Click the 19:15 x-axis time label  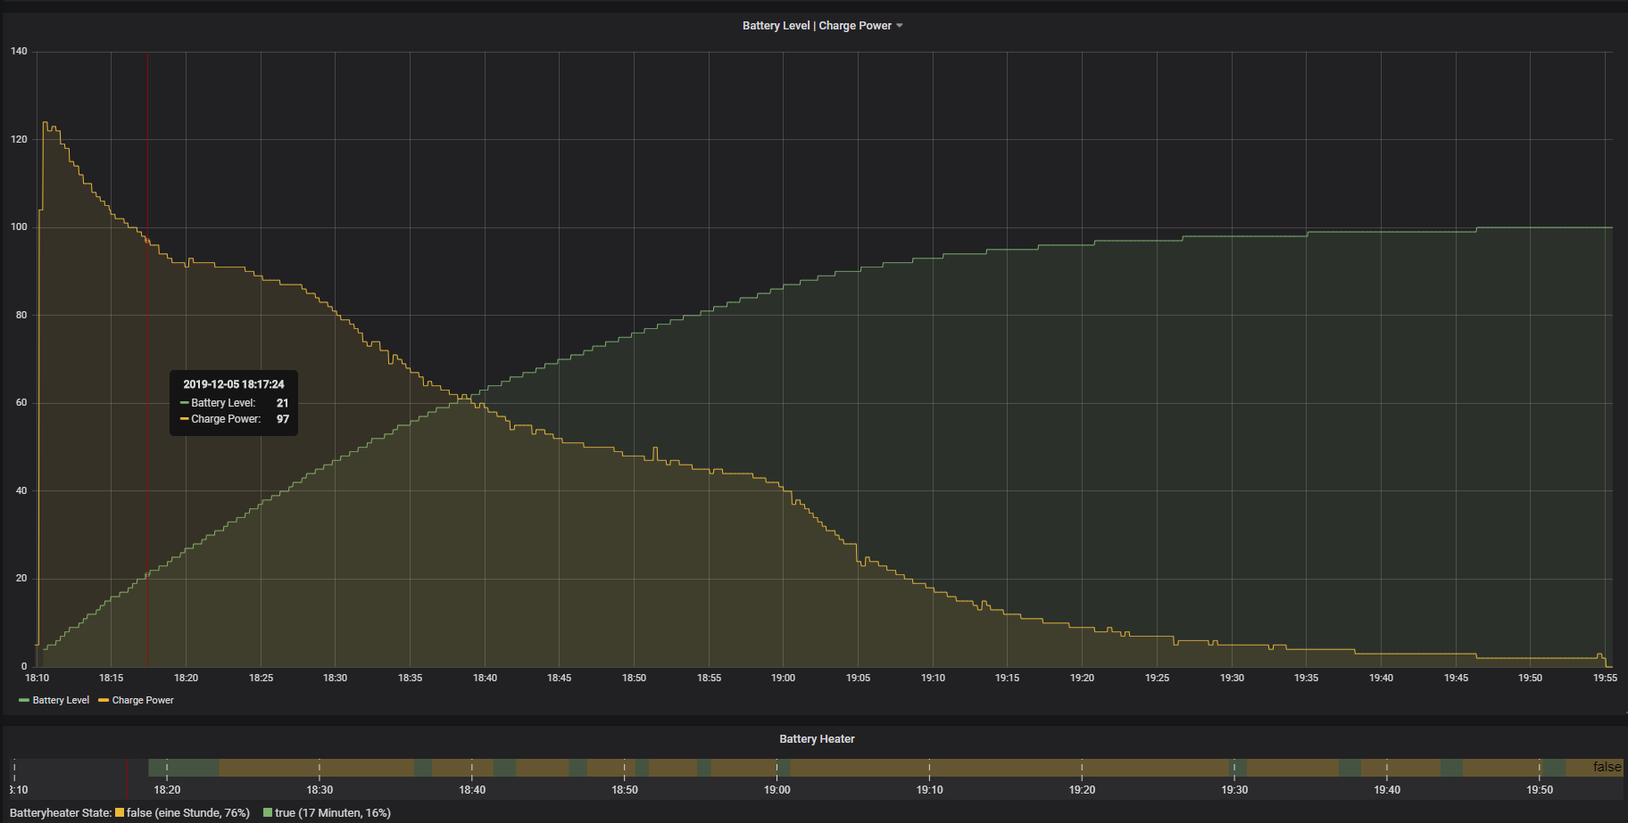[1008, 679]
